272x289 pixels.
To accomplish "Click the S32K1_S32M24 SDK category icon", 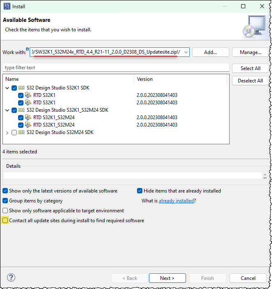I will pos(21,110).
